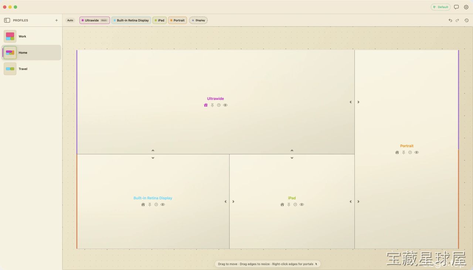
Task: Click the Work profile thumbnail
Action: [x=10, y=37]
